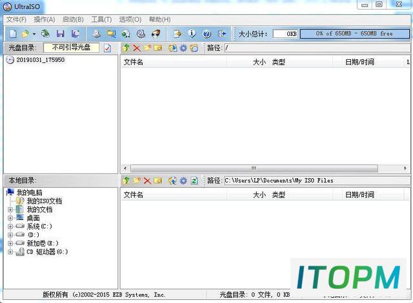Click the Compress ISO icon in the main toolbar
Viewport: 413px width, 303px height.
tap(112, 33)
